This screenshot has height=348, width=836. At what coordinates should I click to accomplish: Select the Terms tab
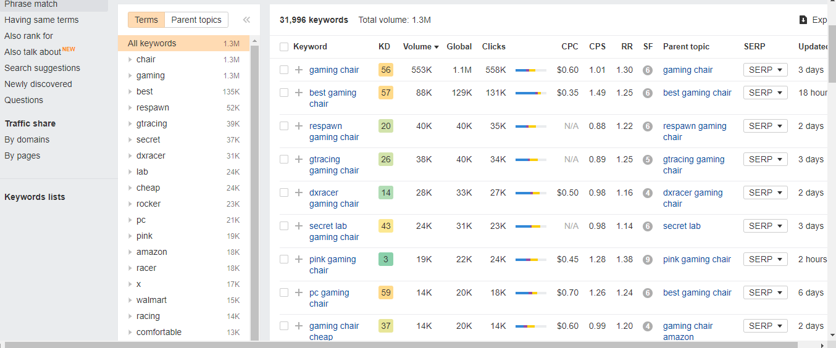click(x=146, y=20)
